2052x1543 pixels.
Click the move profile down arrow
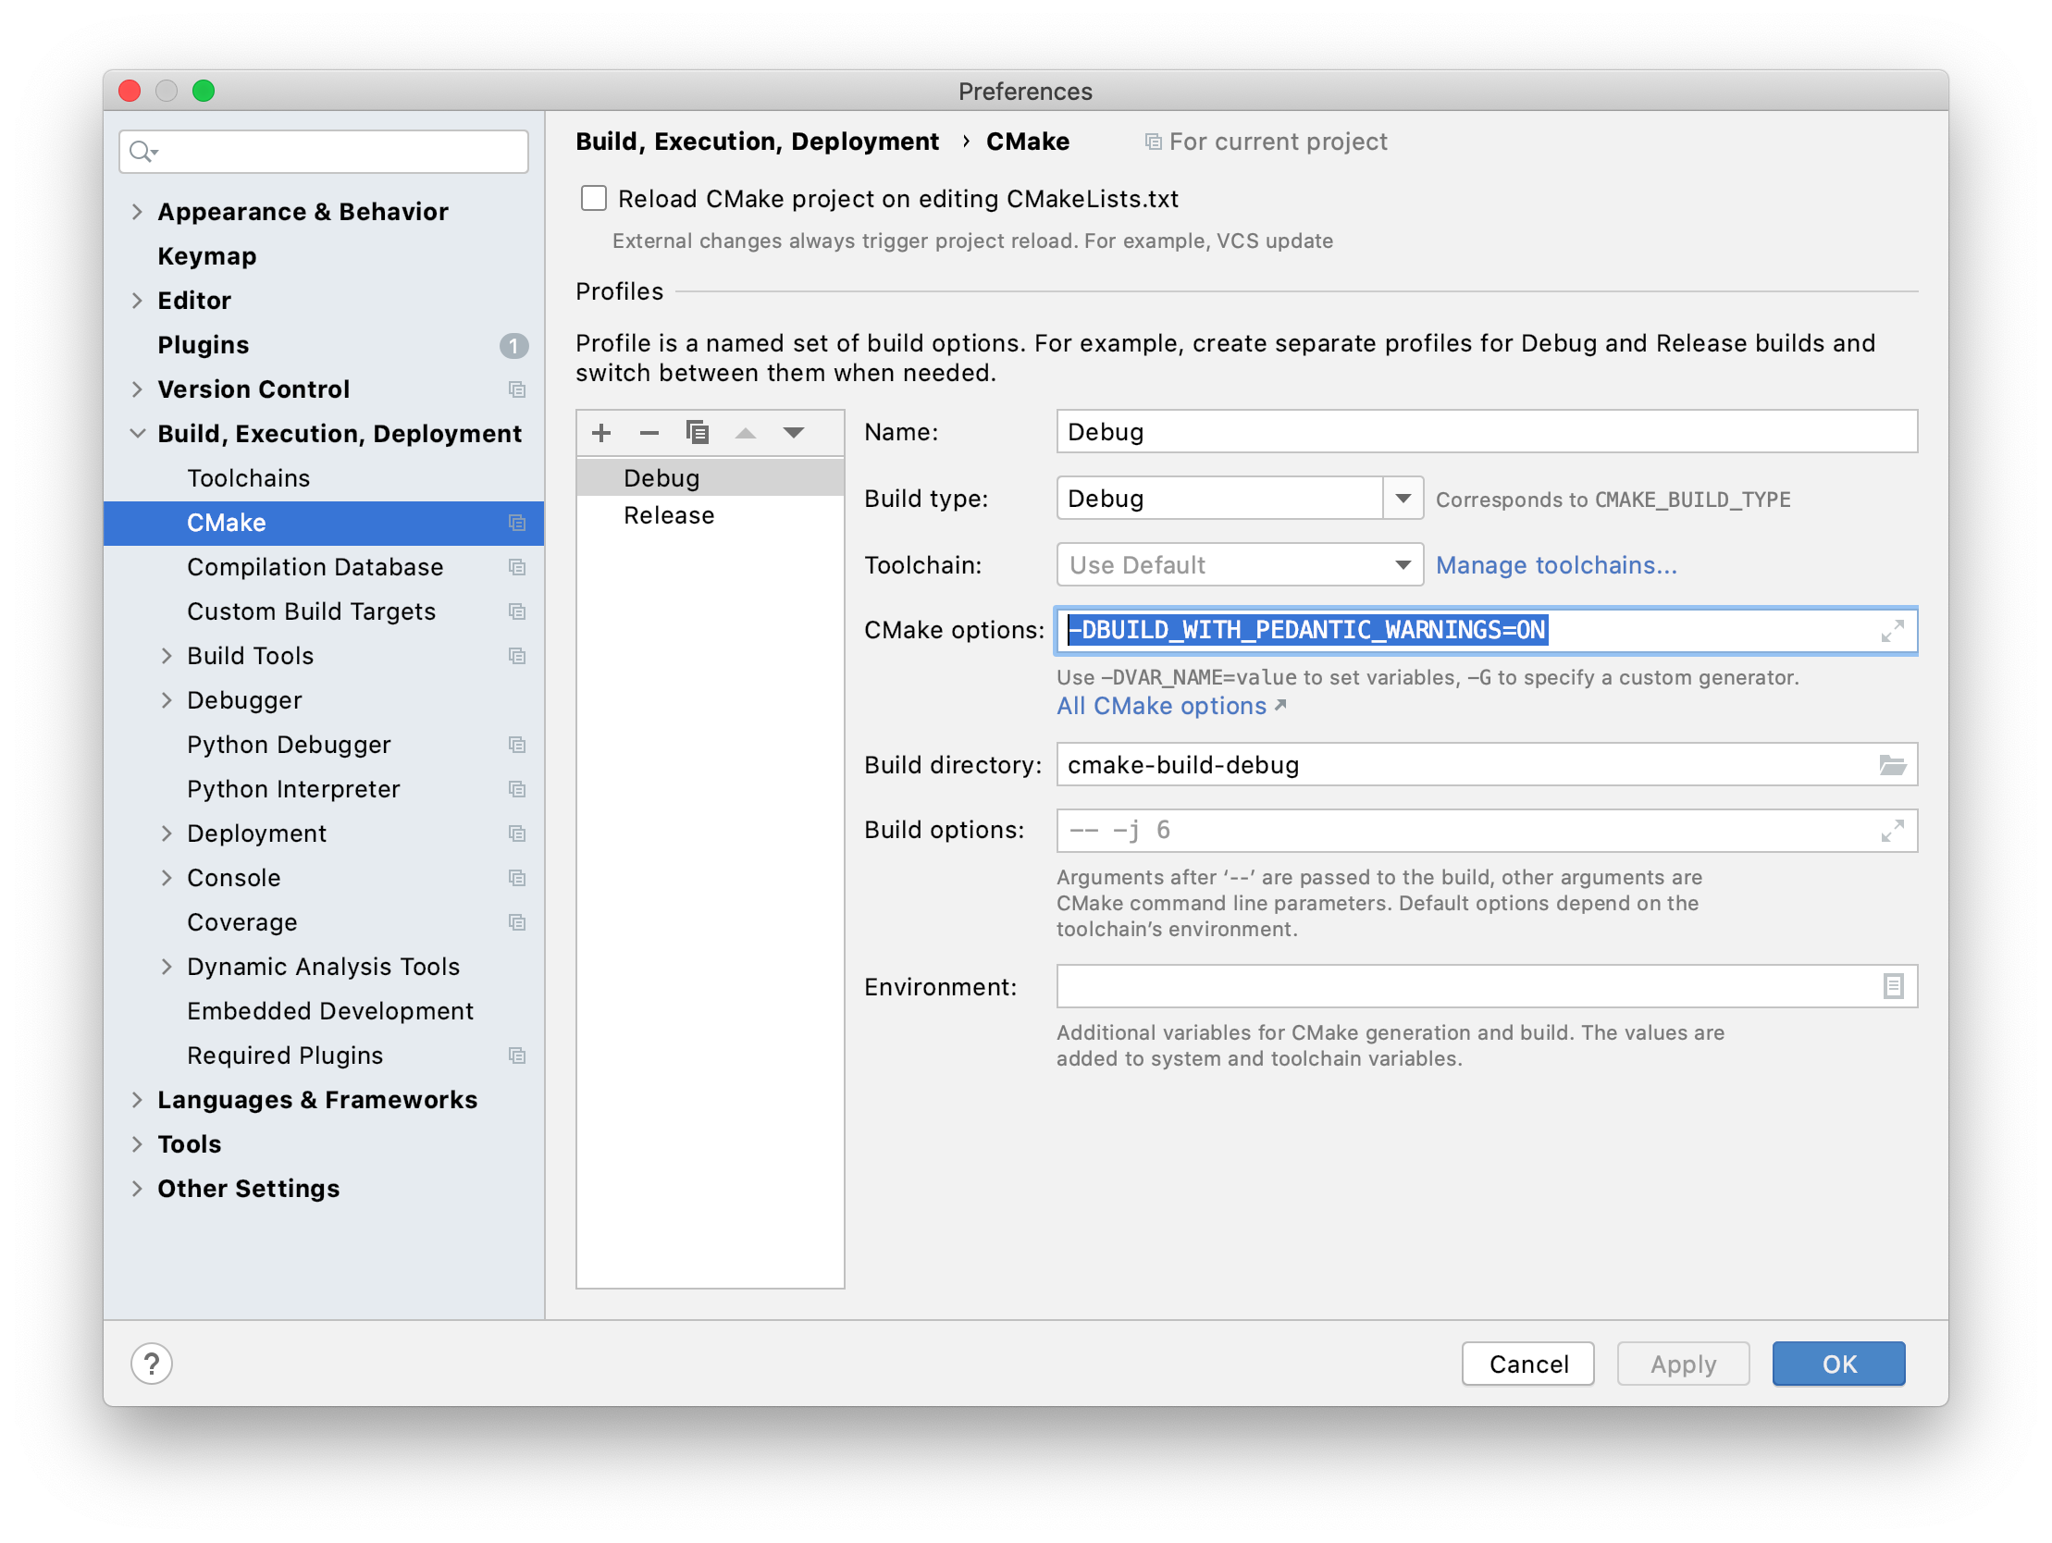click(793, 432)
